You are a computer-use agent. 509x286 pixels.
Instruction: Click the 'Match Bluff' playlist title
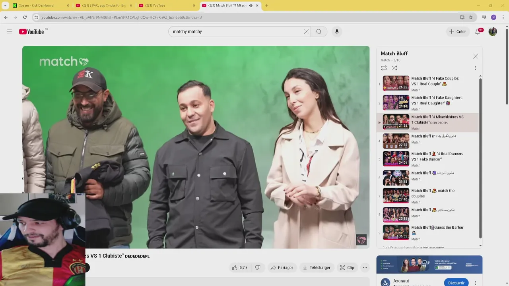pyautogui.click(x=394, y=53)
